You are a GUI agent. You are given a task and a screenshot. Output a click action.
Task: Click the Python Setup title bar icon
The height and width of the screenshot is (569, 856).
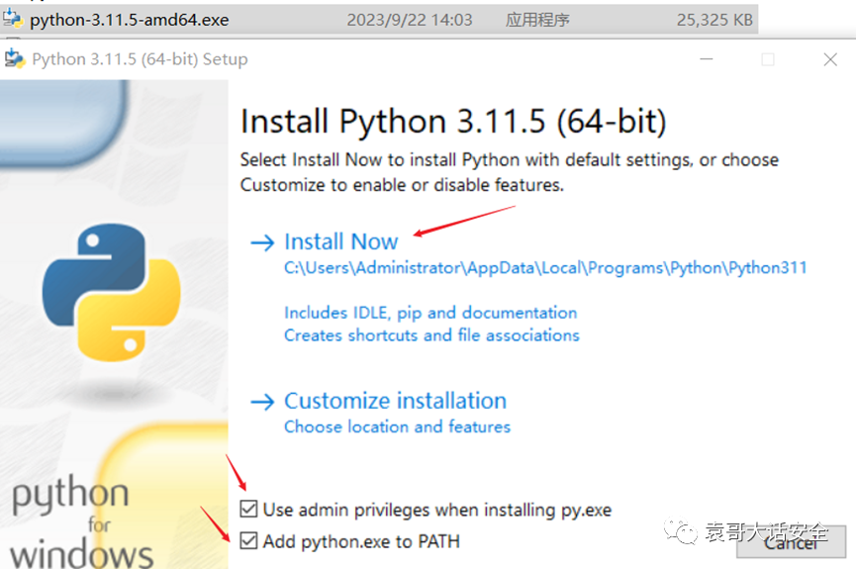15,58
